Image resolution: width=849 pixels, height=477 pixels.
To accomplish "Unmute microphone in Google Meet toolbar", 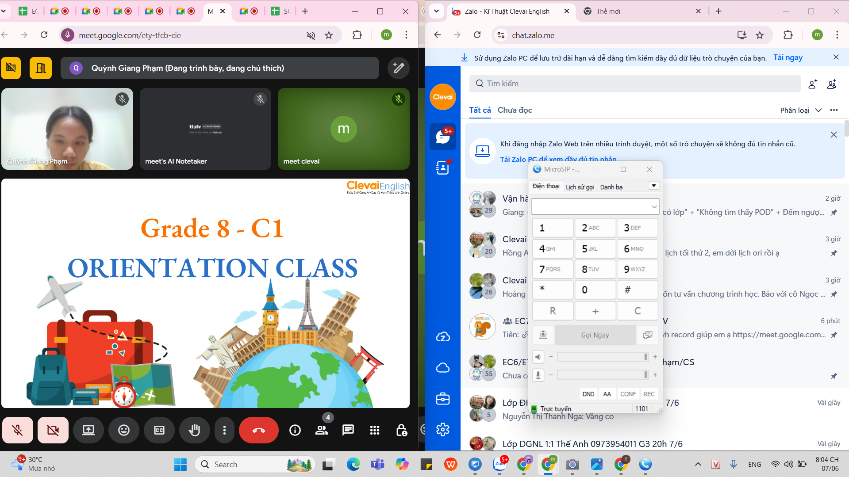I will pos(18,430).
